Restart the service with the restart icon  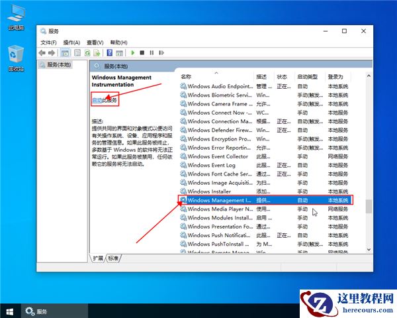161,53
